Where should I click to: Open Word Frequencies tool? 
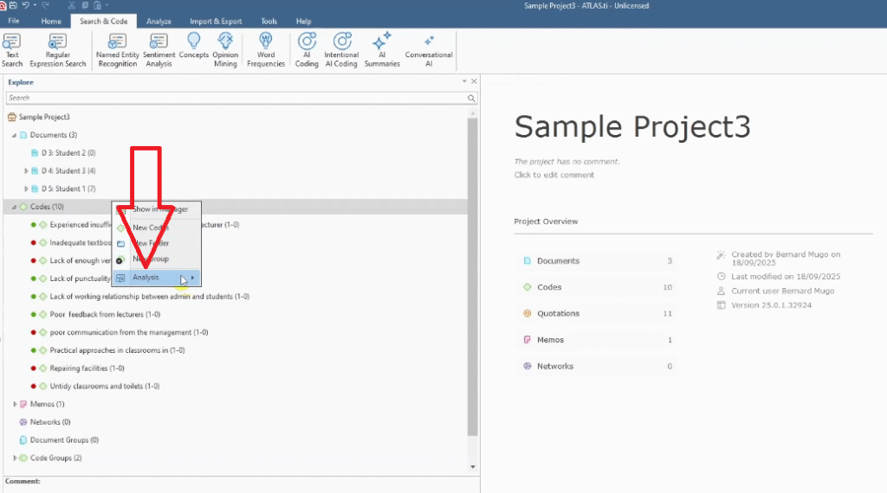coord(266,49)
